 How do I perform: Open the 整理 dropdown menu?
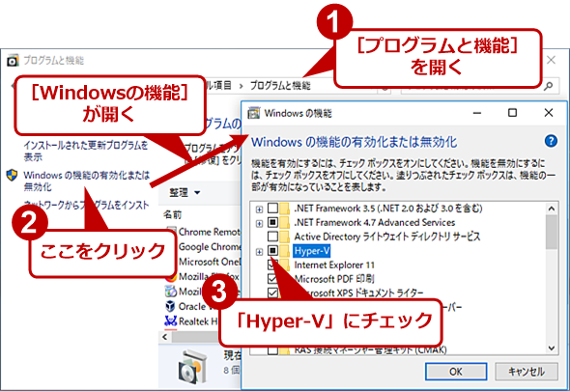[x=185, y=192]
